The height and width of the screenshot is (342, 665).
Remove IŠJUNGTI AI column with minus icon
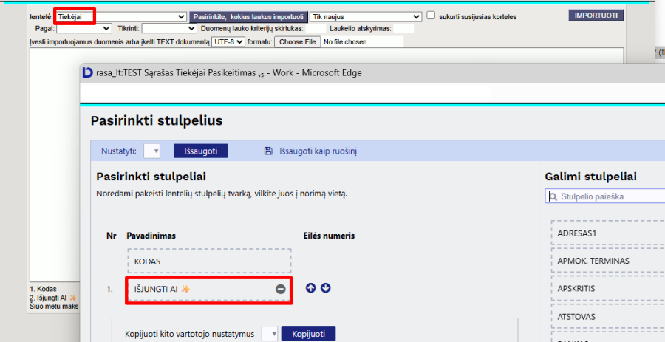[x=280, y=289]
